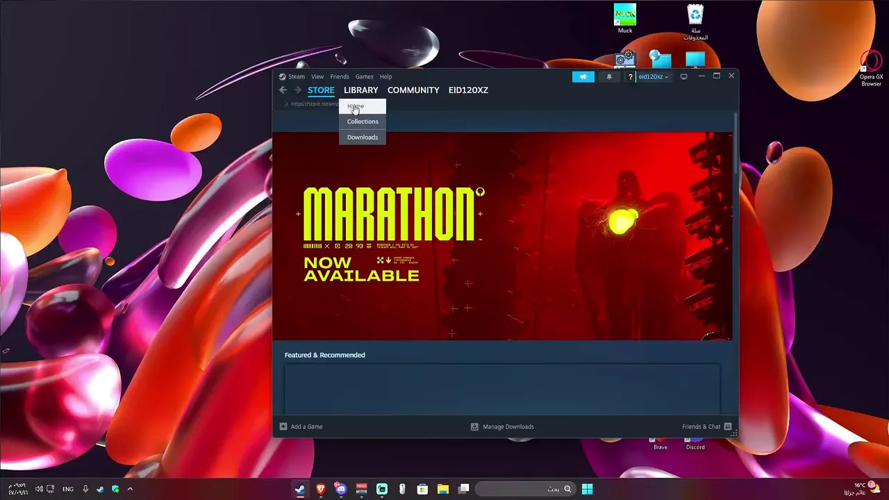Click the Featured & Recommended heading
The width and height of the screenshot is (889, 500).
[x=324, y=355]
